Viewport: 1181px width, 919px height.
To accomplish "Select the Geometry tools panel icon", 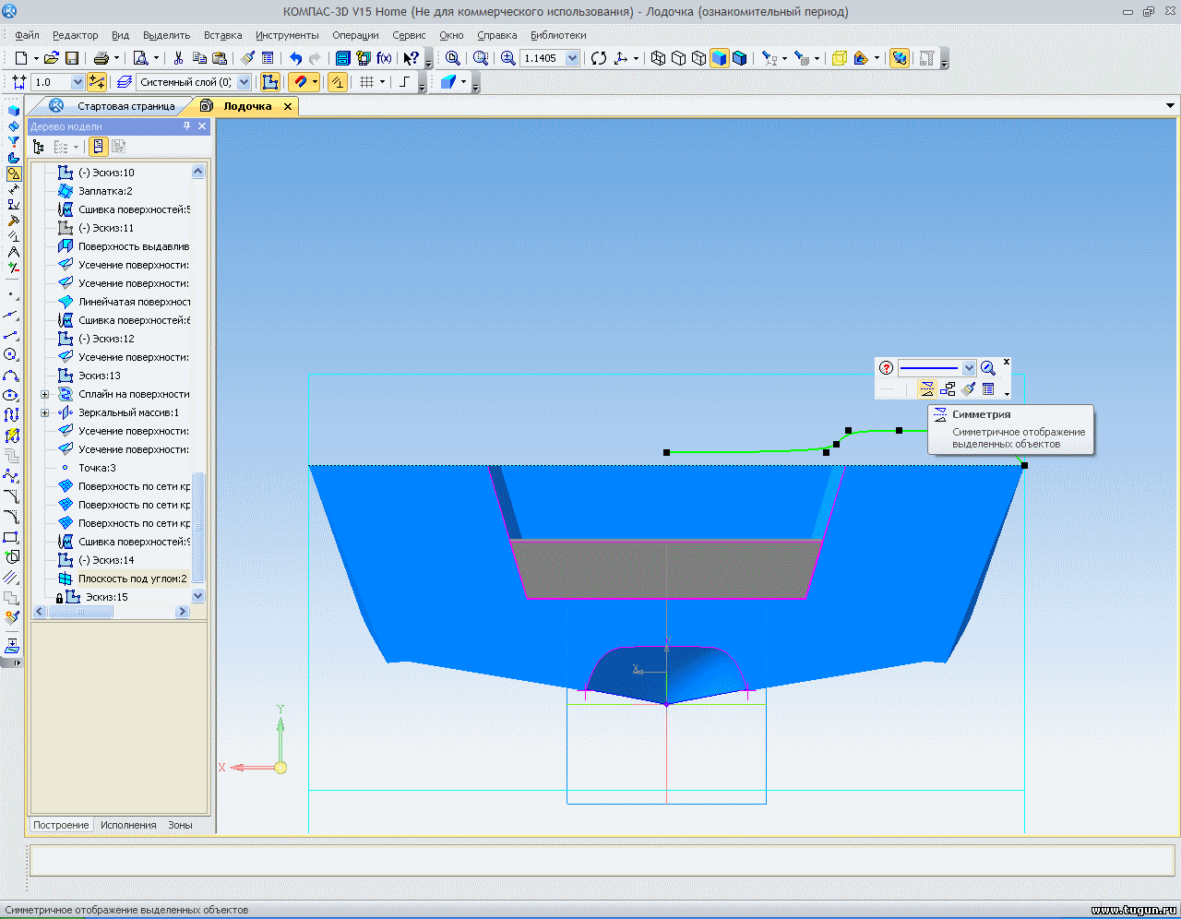I will [x=14, y=173].
